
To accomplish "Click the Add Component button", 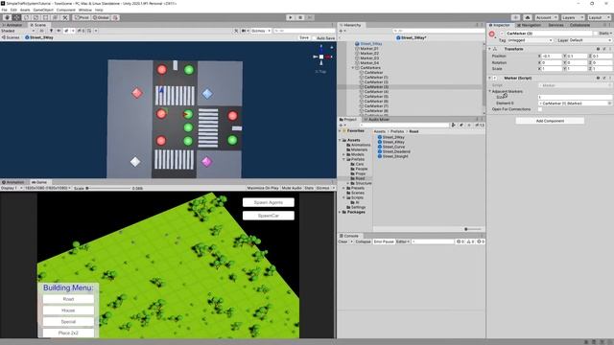I will (x=550, y=121).
